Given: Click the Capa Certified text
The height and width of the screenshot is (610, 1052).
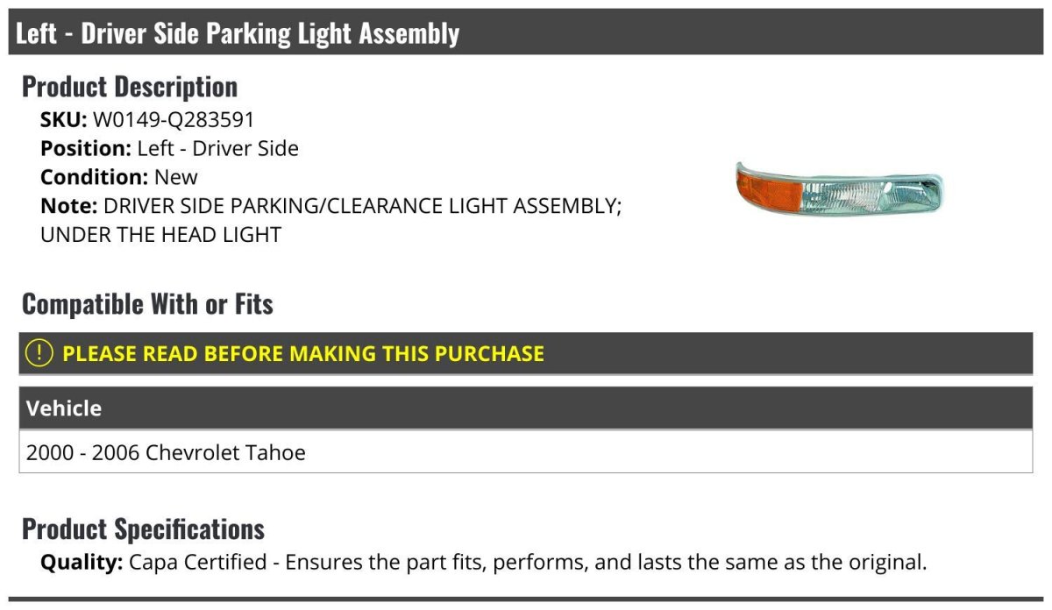Looking at the screenshot, I should coord(197,562).
